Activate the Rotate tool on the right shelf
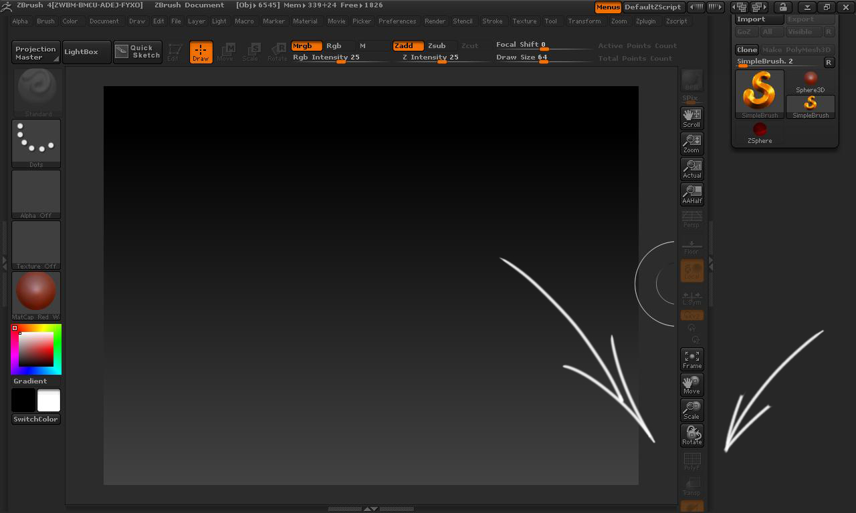The image size is (856, 513). click(x=691, y=435)
